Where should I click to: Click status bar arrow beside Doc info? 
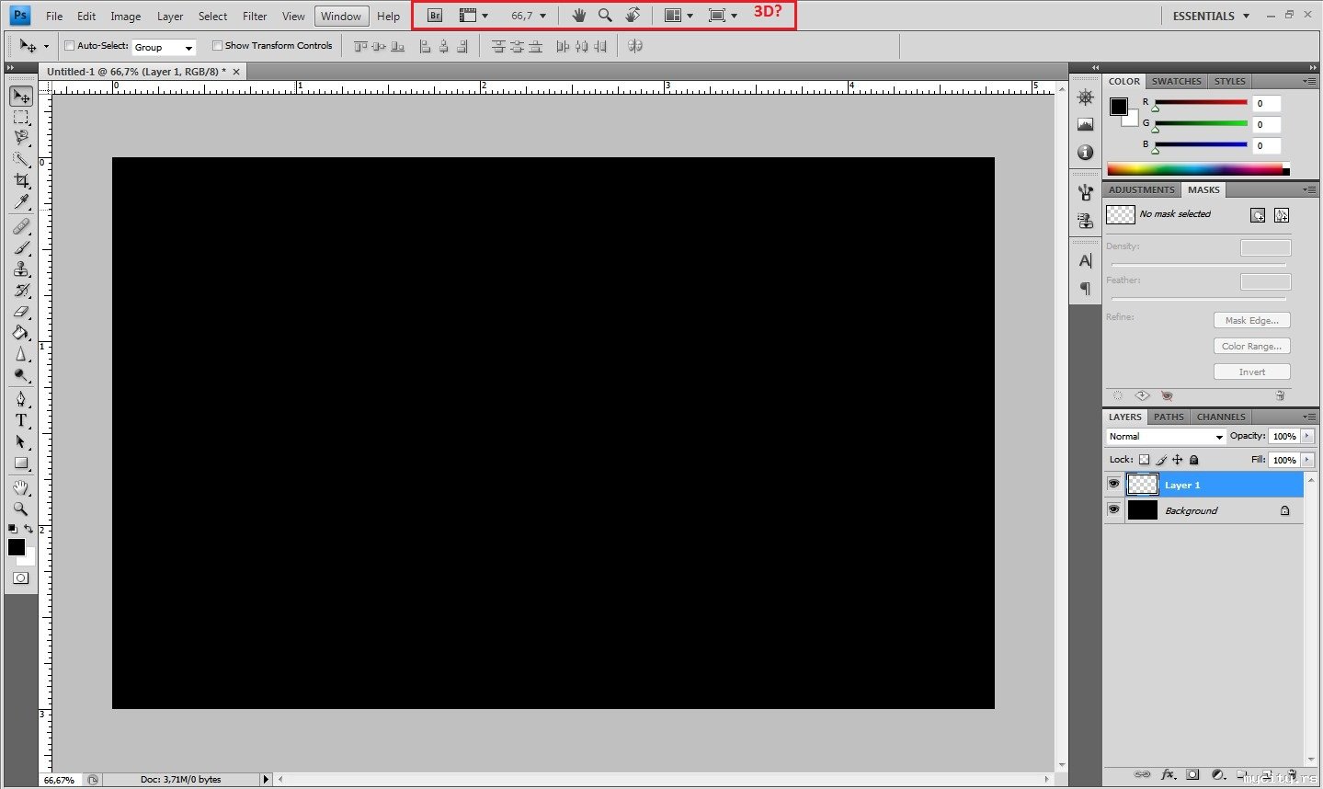coord(266,779)
